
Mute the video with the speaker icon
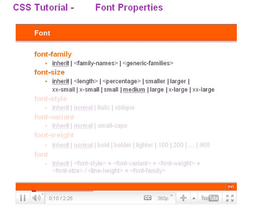(x=36, y=198)
